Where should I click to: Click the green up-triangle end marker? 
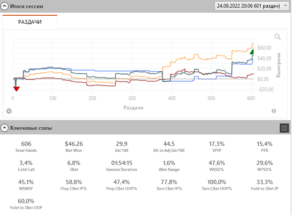pyautogui.click(x=252, y=52)
